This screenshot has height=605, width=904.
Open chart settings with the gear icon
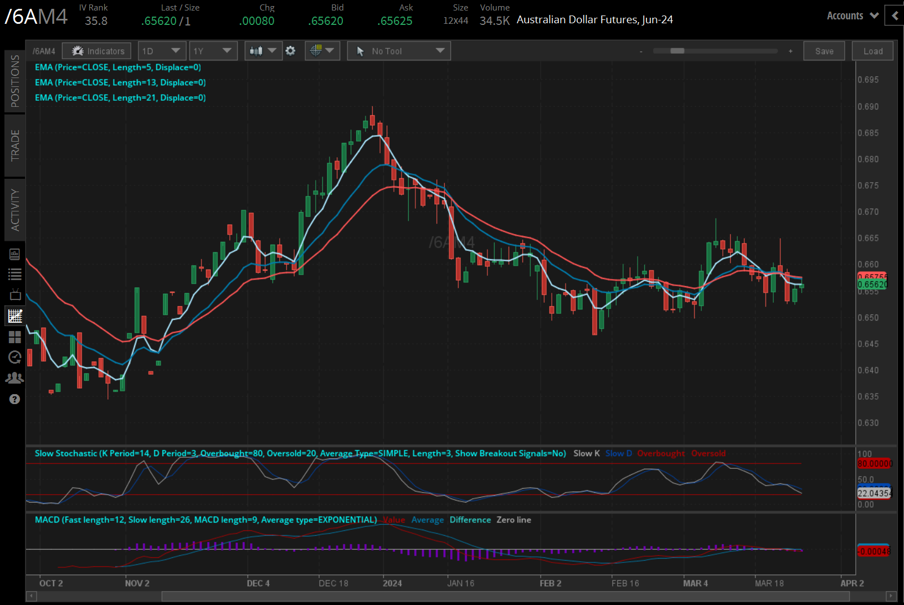click(x=290, y=50)
